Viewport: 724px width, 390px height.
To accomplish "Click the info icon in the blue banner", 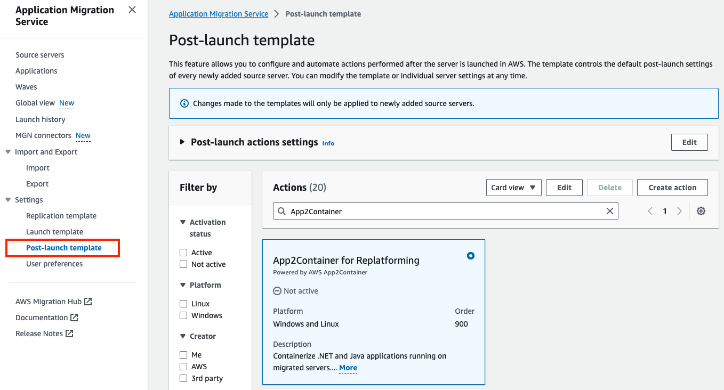I will click(184, 103).
